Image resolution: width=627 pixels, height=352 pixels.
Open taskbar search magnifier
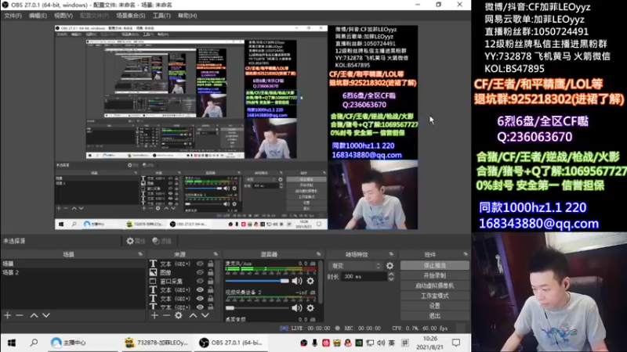(x=34, y=343)
